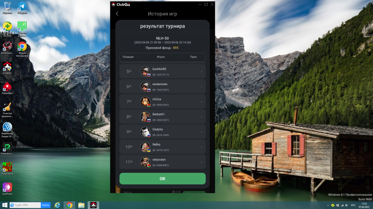
Task: Select the 7th place mi2xa row
Action: point(162,102)
